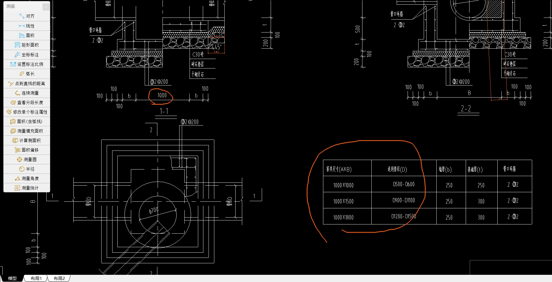This screenshot has width=552, height=282.
Task: Click the 1-1 section title
Action: [x=164, y=111]
